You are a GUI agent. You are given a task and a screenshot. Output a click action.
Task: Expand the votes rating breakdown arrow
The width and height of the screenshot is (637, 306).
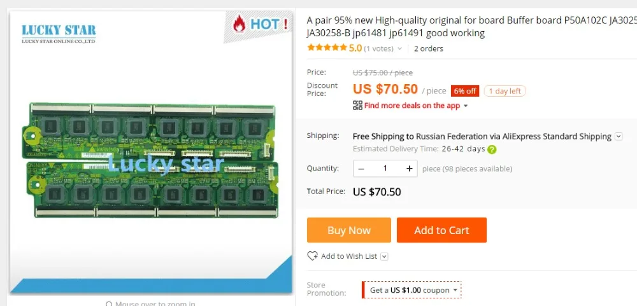pyautogui.click(x=399, y=48)
